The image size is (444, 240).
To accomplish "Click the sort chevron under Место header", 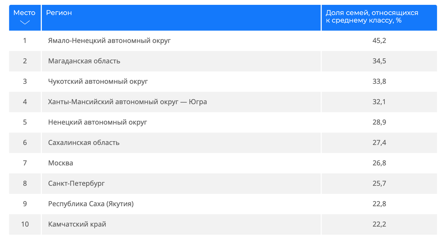I will (25, 23).
